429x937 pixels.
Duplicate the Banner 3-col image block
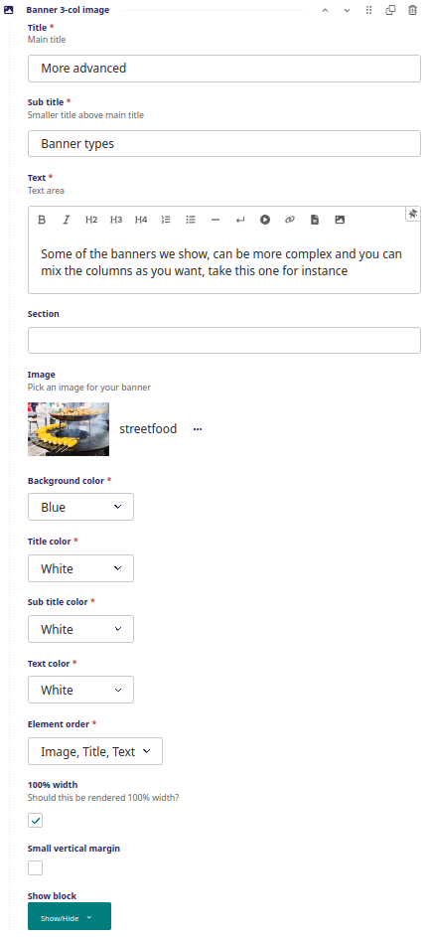pyautogui.click(x=390, y=10)
